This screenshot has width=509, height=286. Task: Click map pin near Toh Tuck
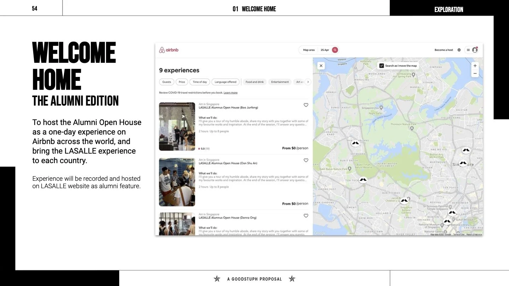pyautogui.click(x=363, y=180)
